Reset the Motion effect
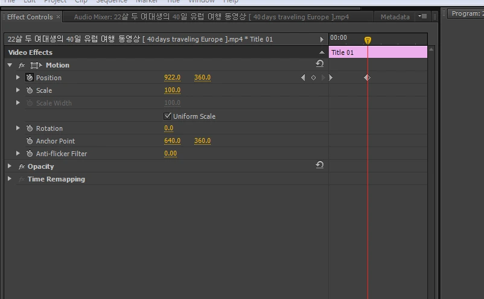Image resolution: width=484 pixels, height=299 pixels. 319,63
